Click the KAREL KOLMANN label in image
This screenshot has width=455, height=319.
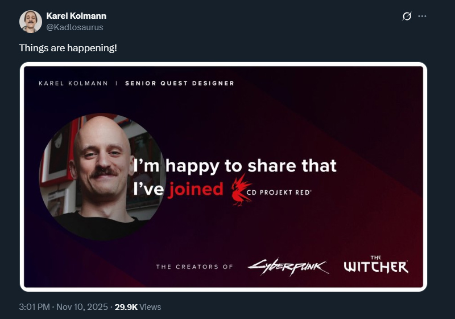coord(73,83)
